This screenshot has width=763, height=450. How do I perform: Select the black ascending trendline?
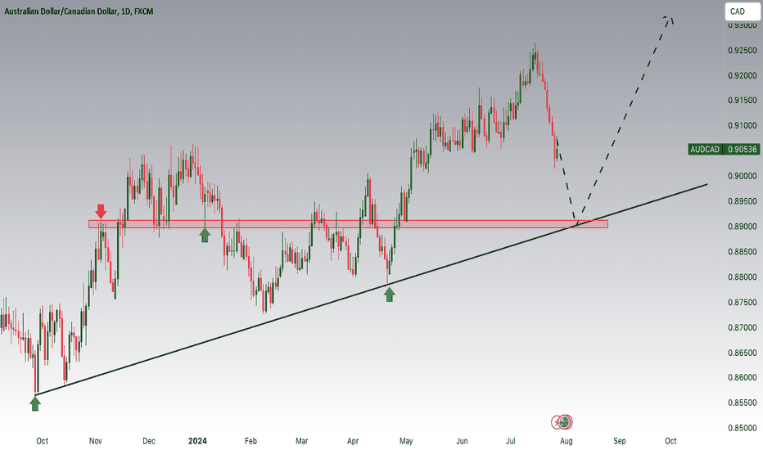click(370, 290)
